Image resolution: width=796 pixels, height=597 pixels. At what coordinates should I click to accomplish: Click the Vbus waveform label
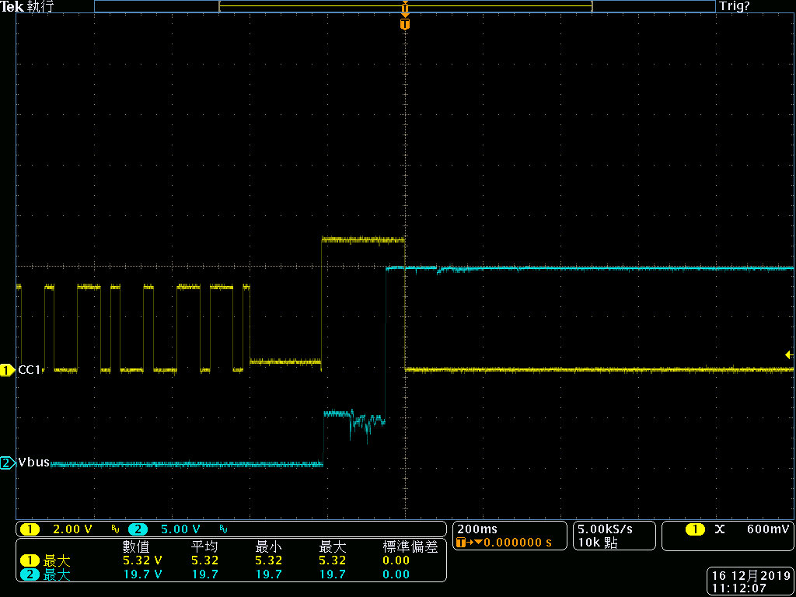pyautogui.click(x=33, y=463)
